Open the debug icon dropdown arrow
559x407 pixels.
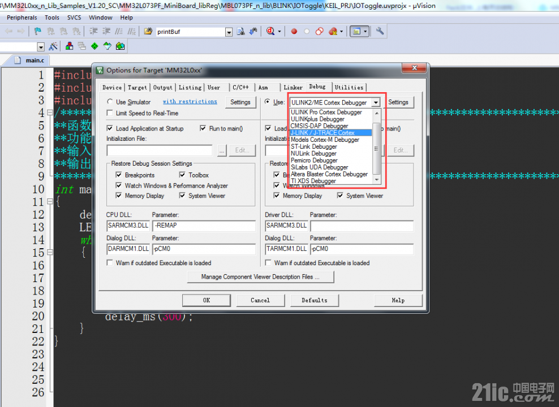279,32
